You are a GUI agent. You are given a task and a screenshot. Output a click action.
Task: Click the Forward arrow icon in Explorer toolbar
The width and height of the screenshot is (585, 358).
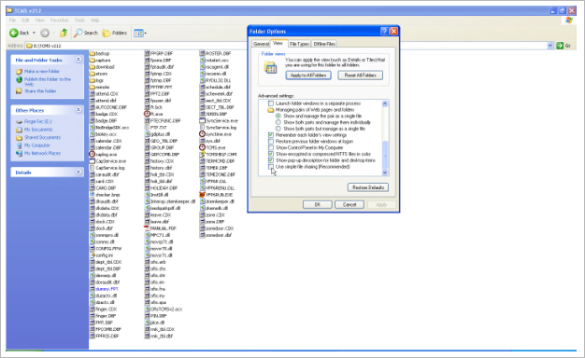click(x=45, y=34)
